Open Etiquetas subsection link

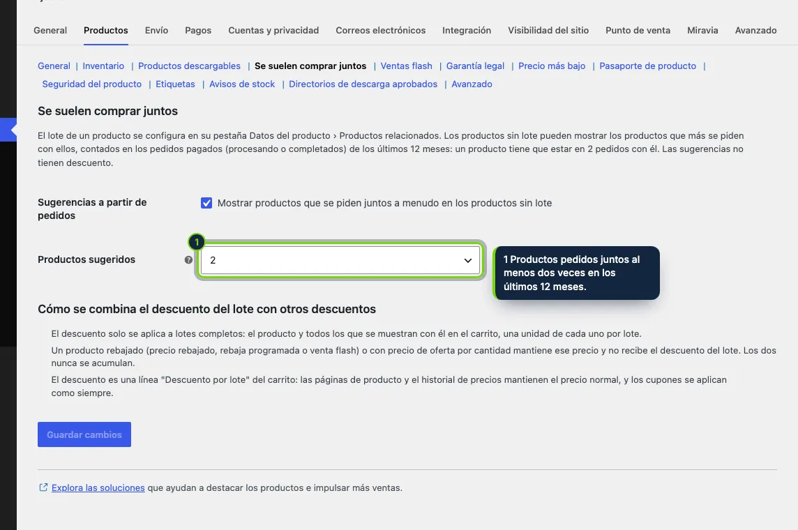click(x=175, y=84)
